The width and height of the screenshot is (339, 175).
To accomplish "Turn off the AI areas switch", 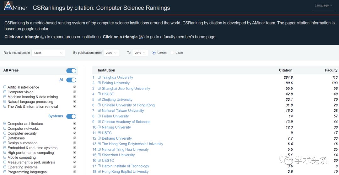I will (x=71, y=80).
